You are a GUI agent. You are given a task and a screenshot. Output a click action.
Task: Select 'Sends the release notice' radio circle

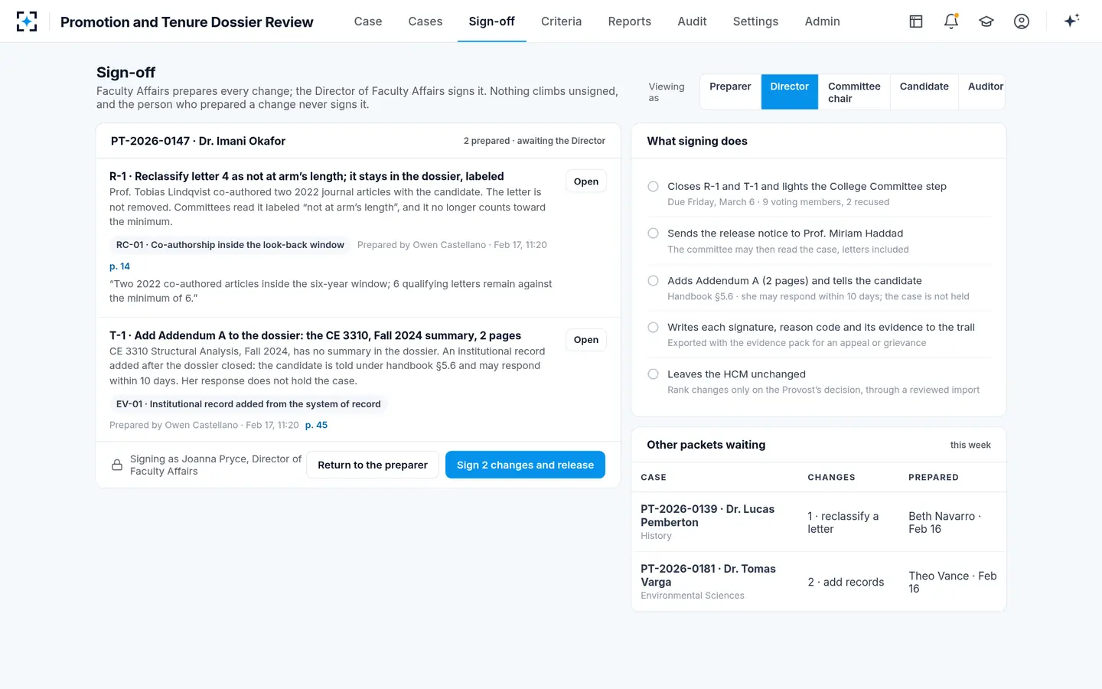coord(653,233)
